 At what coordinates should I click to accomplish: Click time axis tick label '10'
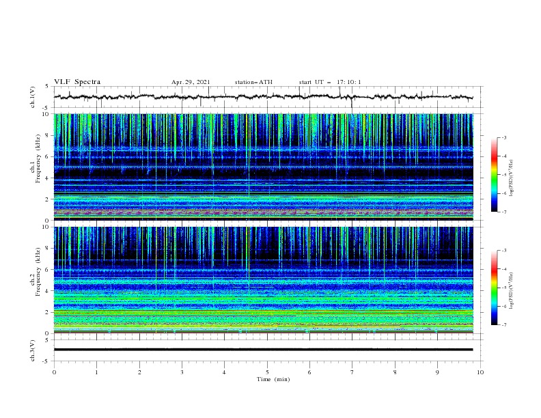point(480,372)
